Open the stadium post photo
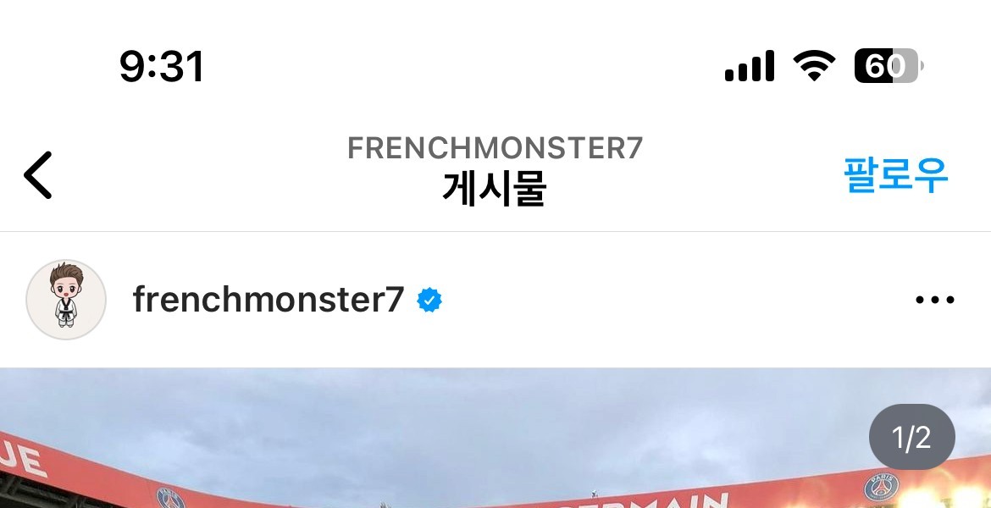 [495, 438]
